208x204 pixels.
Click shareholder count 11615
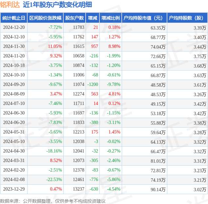[x=79, y=47]
